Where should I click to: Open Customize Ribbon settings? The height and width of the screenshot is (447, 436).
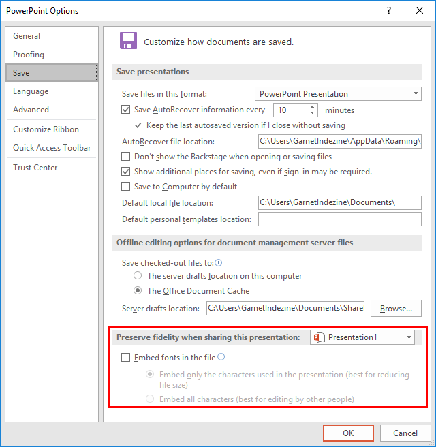click(52, 129)
